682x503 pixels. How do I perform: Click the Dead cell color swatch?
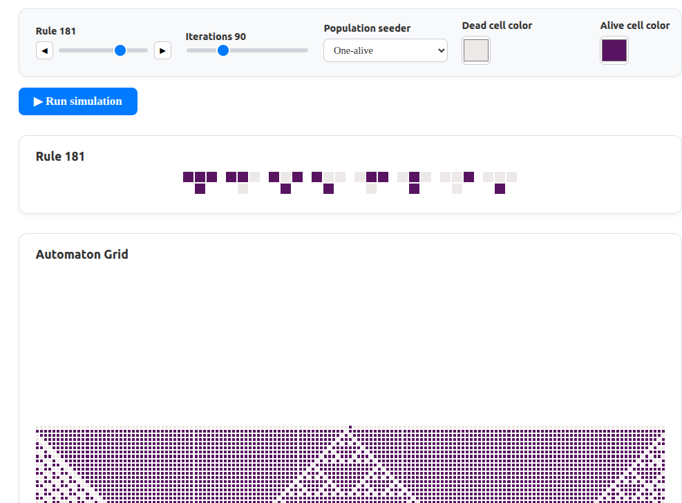475,50
